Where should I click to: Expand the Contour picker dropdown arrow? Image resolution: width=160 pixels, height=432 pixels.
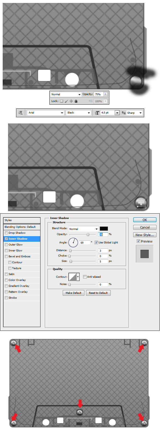point(78,277)
